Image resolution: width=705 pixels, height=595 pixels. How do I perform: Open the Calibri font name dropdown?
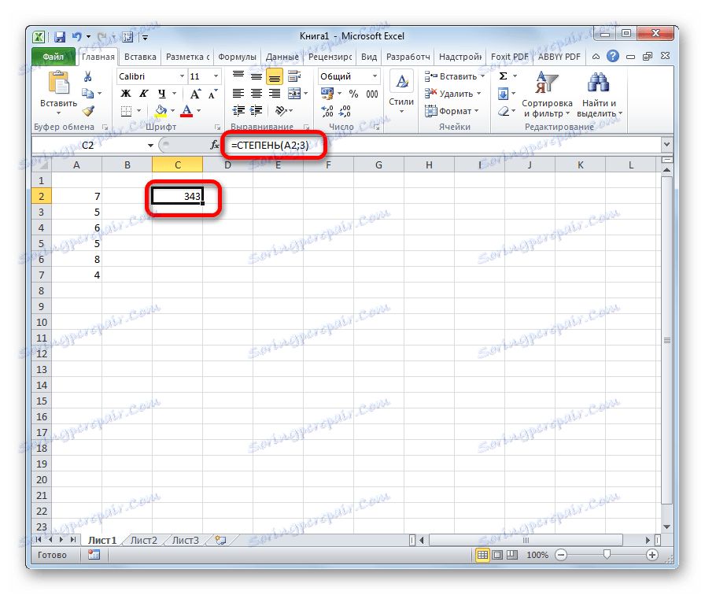182,76
